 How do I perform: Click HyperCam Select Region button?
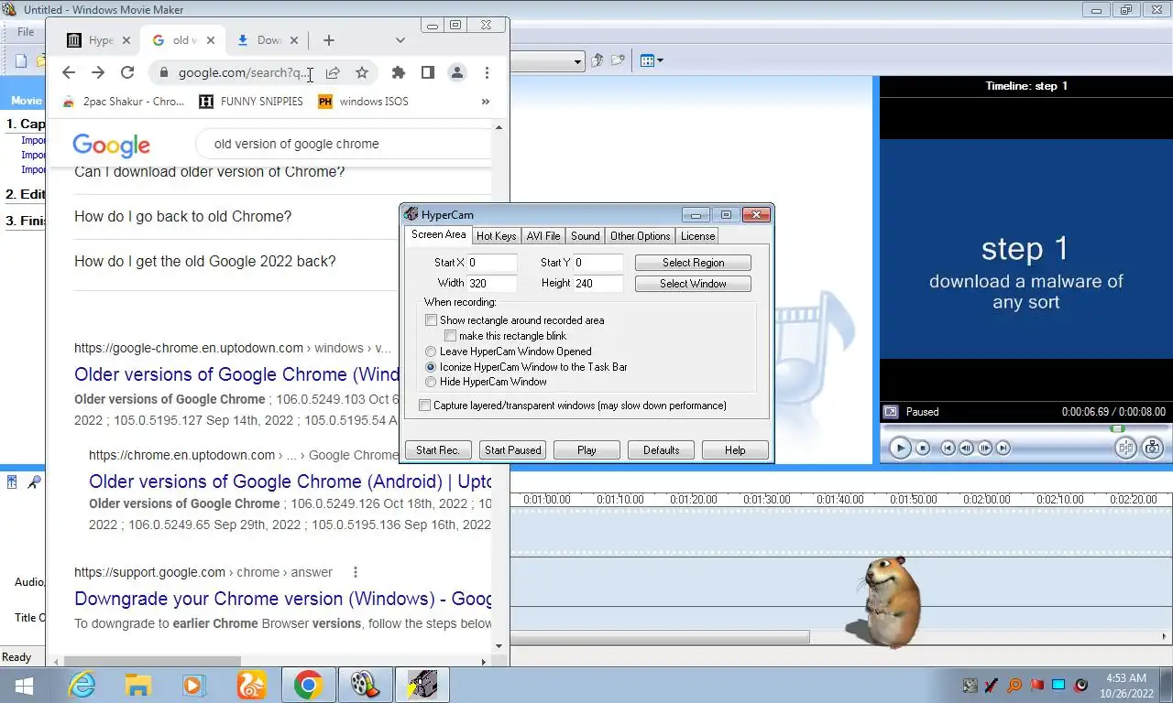pyautogui.click(x=693, y=263)
